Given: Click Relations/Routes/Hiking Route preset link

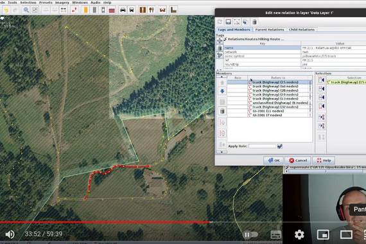Looking at the screenshot, I should point(254,39).
